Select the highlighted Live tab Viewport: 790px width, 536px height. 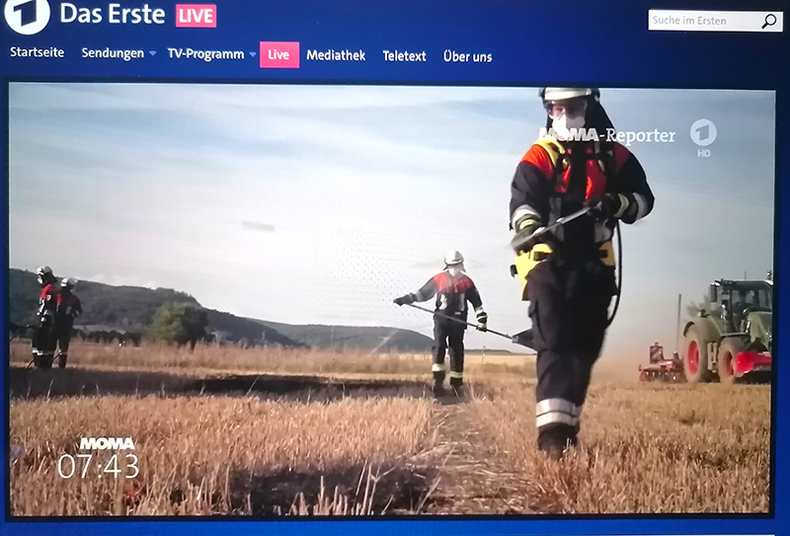[279, 55]
